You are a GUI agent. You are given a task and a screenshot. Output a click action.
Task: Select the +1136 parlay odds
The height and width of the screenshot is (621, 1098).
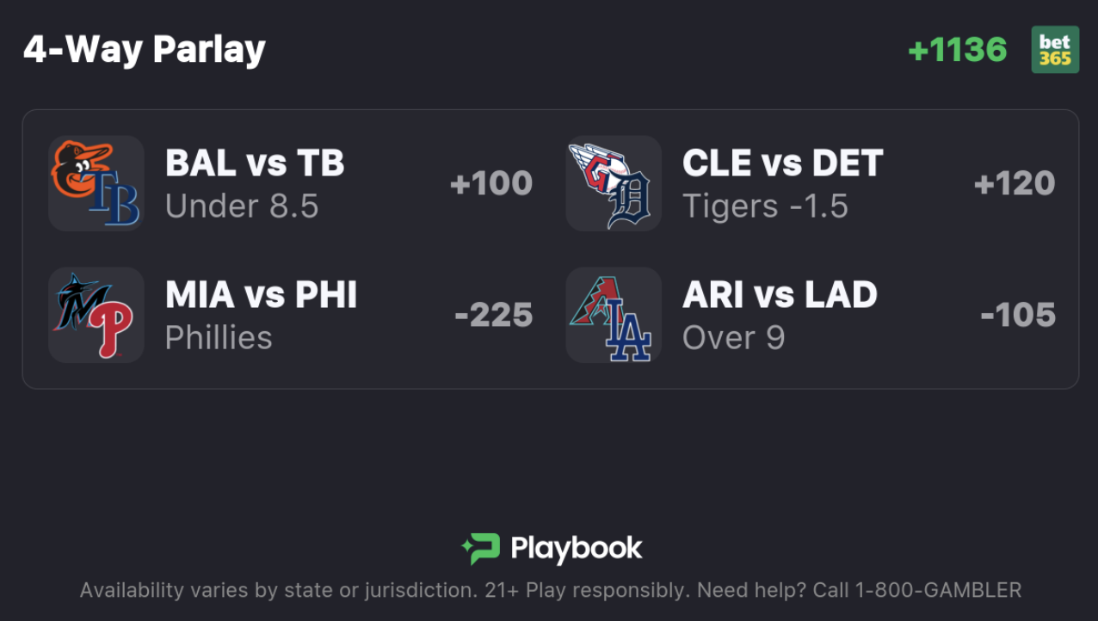pos(957,50)
